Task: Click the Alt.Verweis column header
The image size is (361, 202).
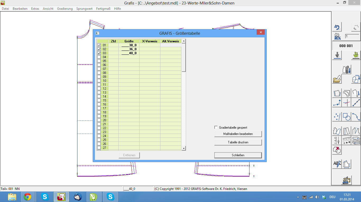Action: tap(171, 41)
